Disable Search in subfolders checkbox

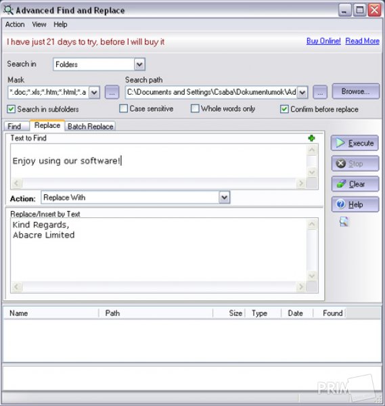pos(11,109)
